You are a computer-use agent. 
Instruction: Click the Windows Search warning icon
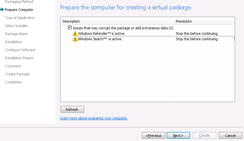pyautogui.click(x=75, y=39)
